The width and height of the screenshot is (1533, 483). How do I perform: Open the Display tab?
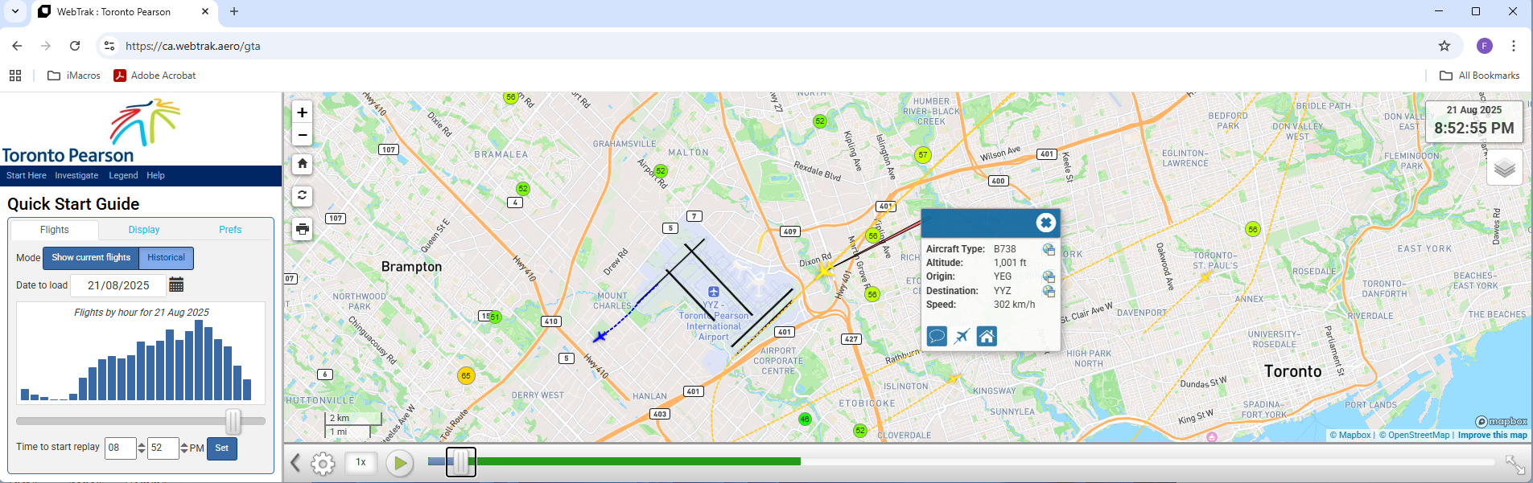point(144,230)
